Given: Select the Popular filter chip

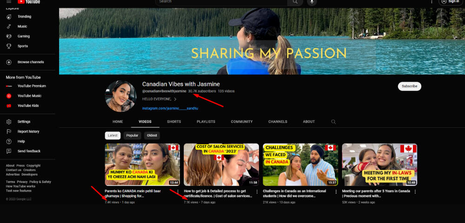Looking at the screenshot, I should click(132, 136).
